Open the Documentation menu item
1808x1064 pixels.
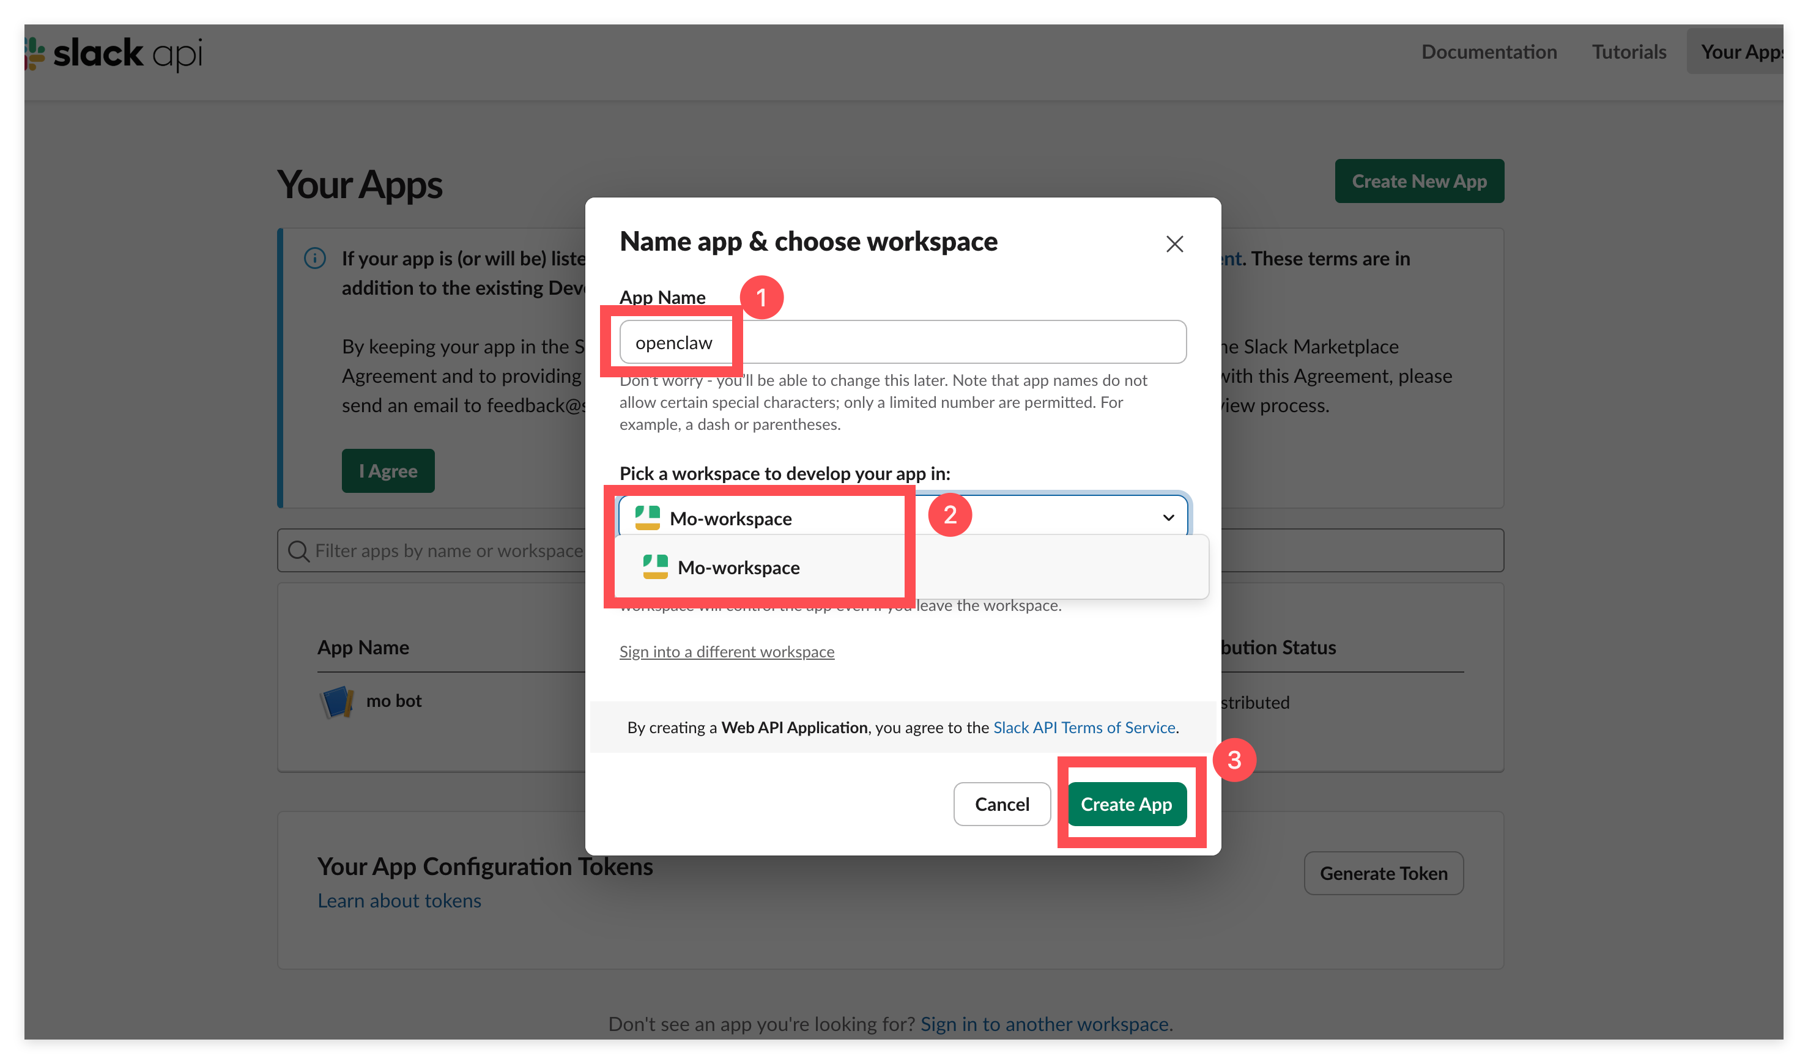coord(1489,51)
